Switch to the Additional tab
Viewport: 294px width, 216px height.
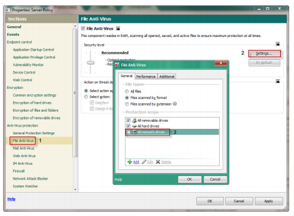pos(166,76)
